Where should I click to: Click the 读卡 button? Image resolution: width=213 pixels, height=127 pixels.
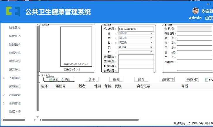click(92, 79)
